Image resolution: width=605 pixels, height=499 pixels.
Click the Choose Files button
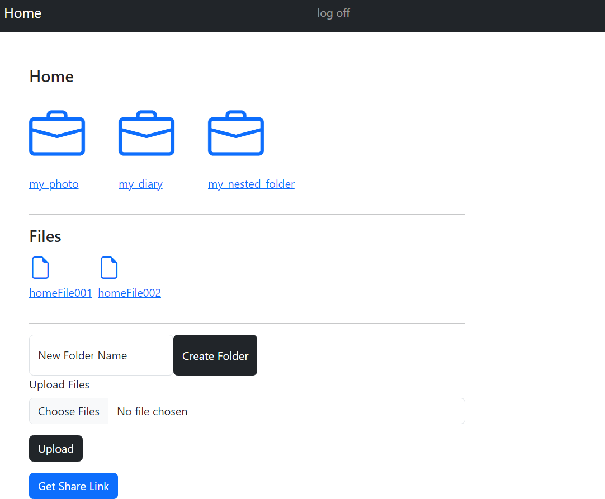click(69, 411)
